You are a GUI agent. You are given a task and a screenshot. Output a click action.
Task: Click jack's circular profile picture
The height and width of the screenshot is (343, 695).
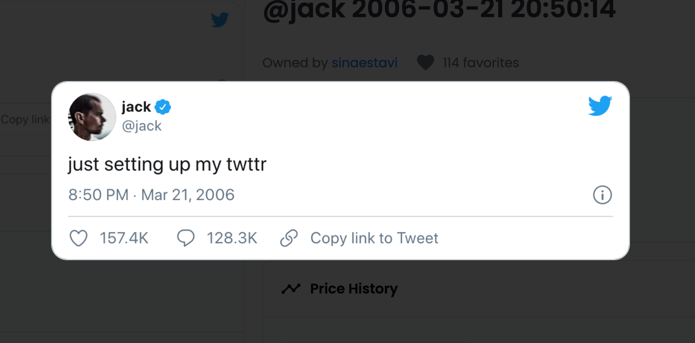pyautogui.click(x=92, y=117)
